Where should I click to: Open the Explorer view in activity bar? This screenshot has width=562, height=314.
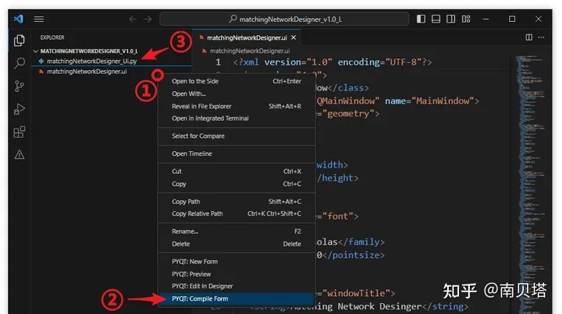(19, 41)
